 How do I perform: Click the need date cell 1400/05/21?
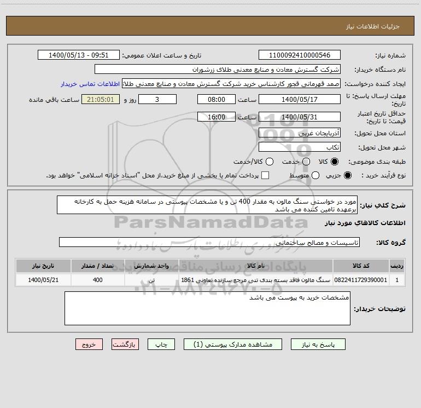pos(43,280)
